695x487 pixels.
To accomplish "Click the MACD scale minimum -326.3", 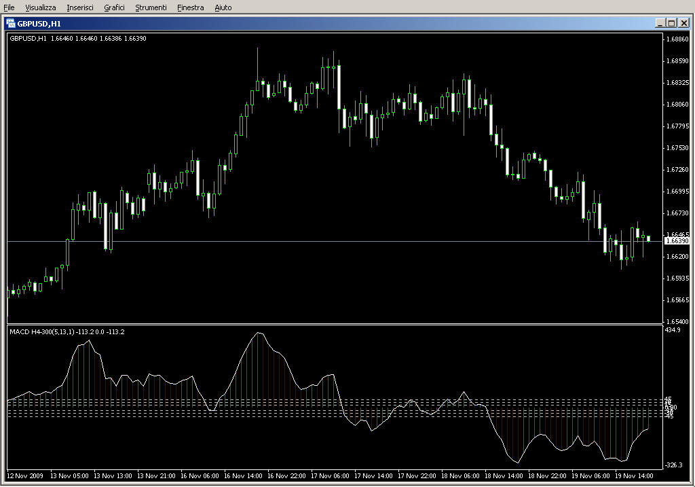I will 674,465.
